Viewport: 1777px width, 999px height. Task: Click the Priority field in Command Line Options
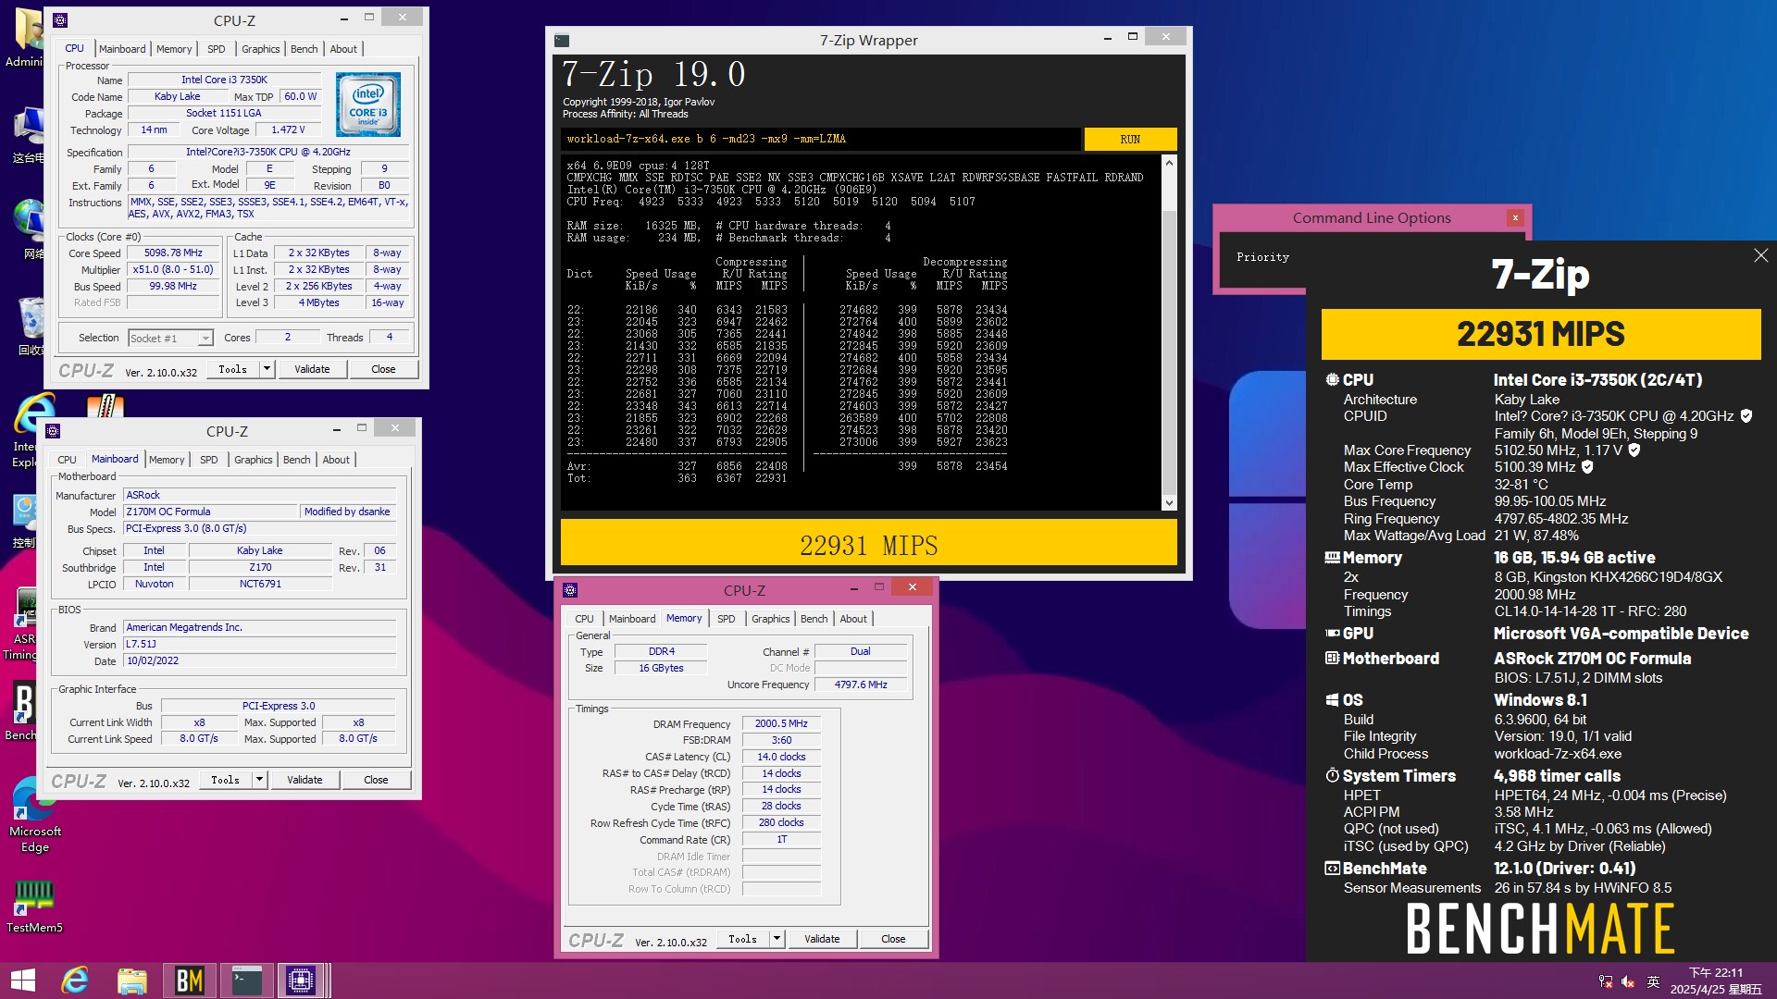[x=1262, y=257]
